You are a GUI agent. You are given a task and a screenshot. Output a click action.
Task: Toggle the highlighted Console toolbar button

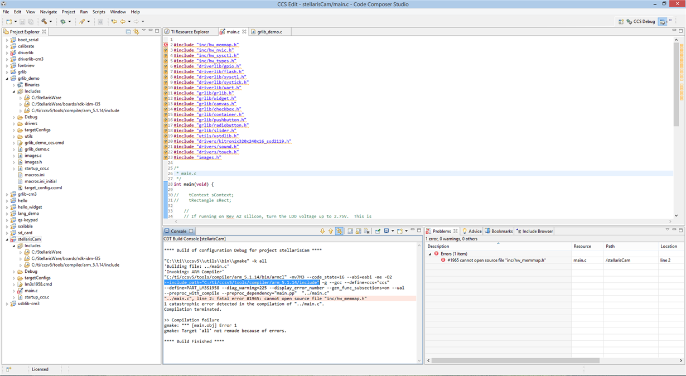[339, 231]
